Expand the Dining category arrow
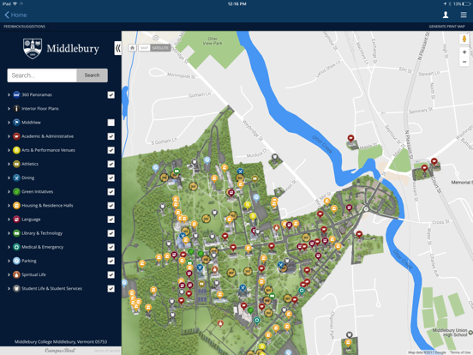The image size is (473, 355). (9, 178)
